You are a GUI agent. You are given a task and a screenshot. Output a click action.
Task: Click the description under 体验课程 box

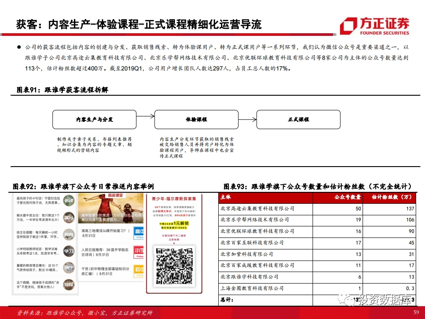197,148
